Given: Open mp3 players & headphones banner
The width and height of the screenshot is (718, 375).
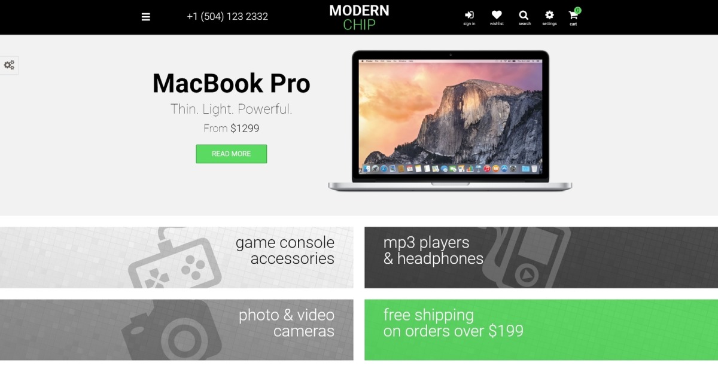Looking at the screenshot, I should [541, 258].
